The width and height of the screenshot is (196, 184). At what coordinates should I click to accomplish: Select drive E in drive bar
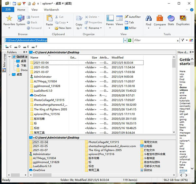pos(26,47)
